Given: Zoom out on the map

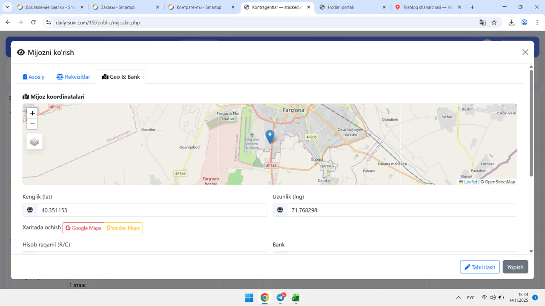Looking at the screenshot, I should point(32,124).
